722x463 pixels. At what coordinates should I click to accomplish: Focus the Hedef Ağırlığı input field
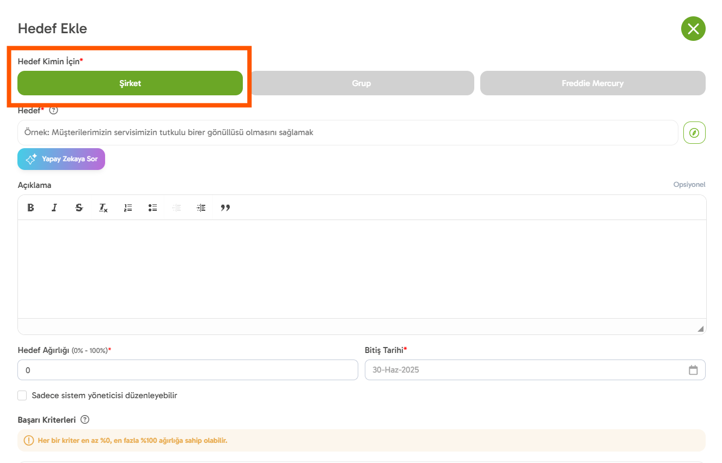point(187,370)
